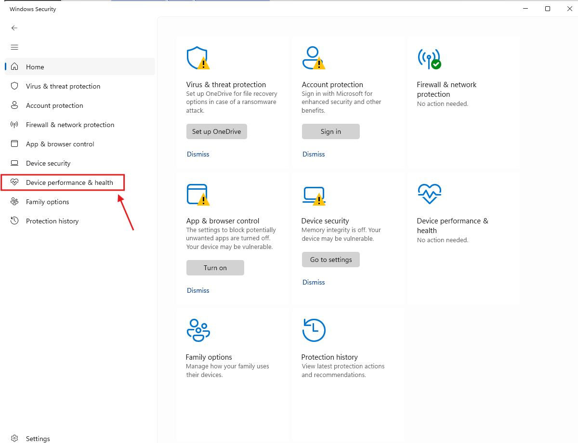Click the Firewall & network protection antenna icon
This screenshot has width=578, height=443.
[x=429, y=58]
